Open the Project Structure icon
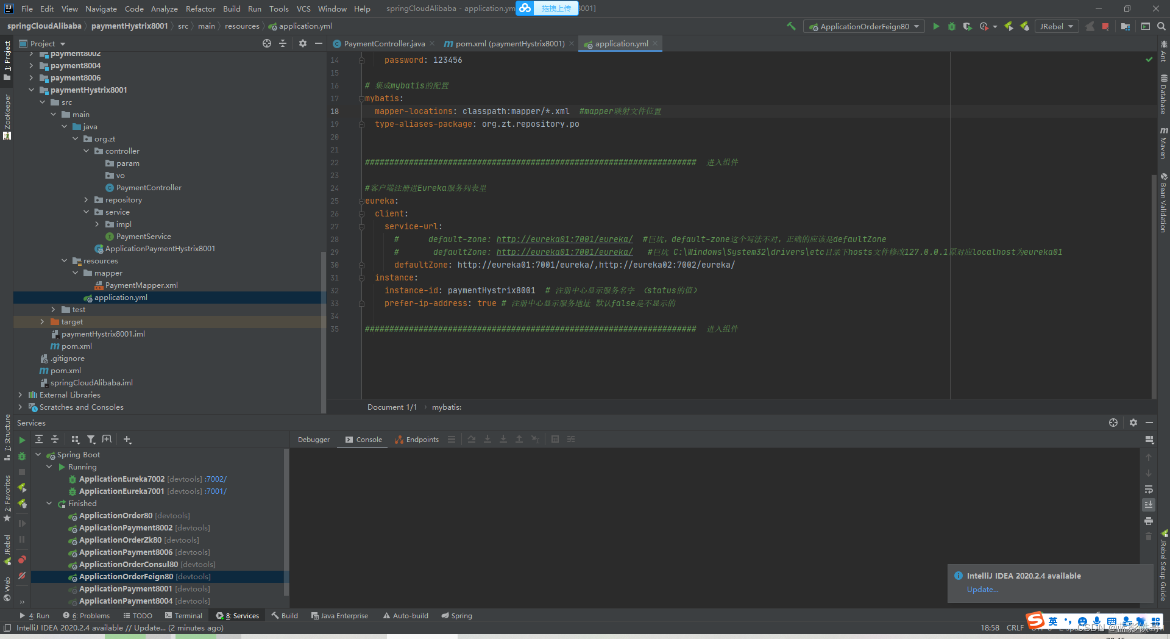 [x=1126, y=26]
